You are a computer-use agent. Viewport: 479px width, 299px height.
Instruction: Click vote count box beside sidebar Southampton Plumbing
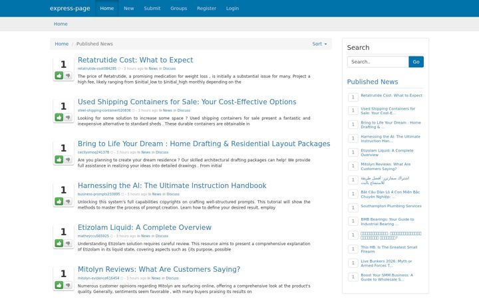click(353, 208)
